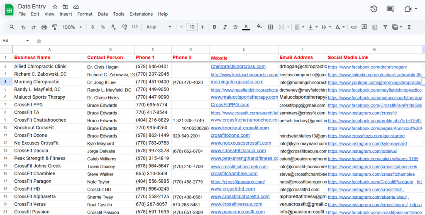Increase the font size
425x215 pixels.
coord(203,27)
